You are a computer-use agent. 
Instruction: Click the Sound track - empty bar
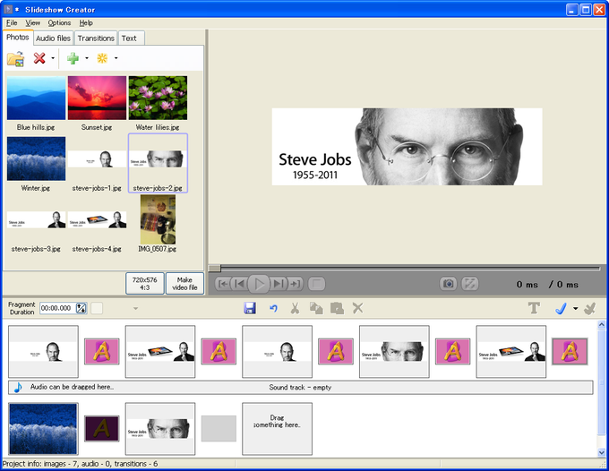[x=300, y=388]
